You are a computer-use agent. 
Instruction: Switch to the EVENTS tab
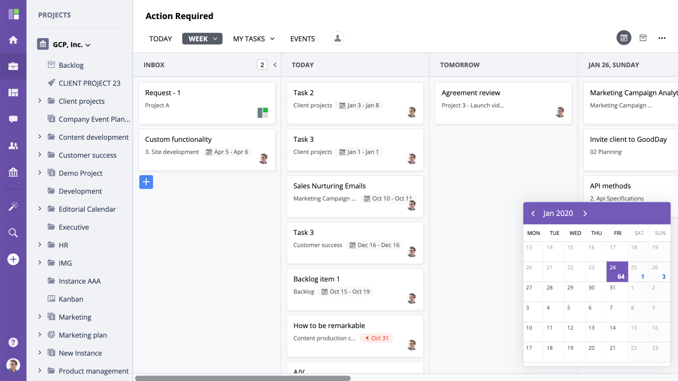point(303,39)
